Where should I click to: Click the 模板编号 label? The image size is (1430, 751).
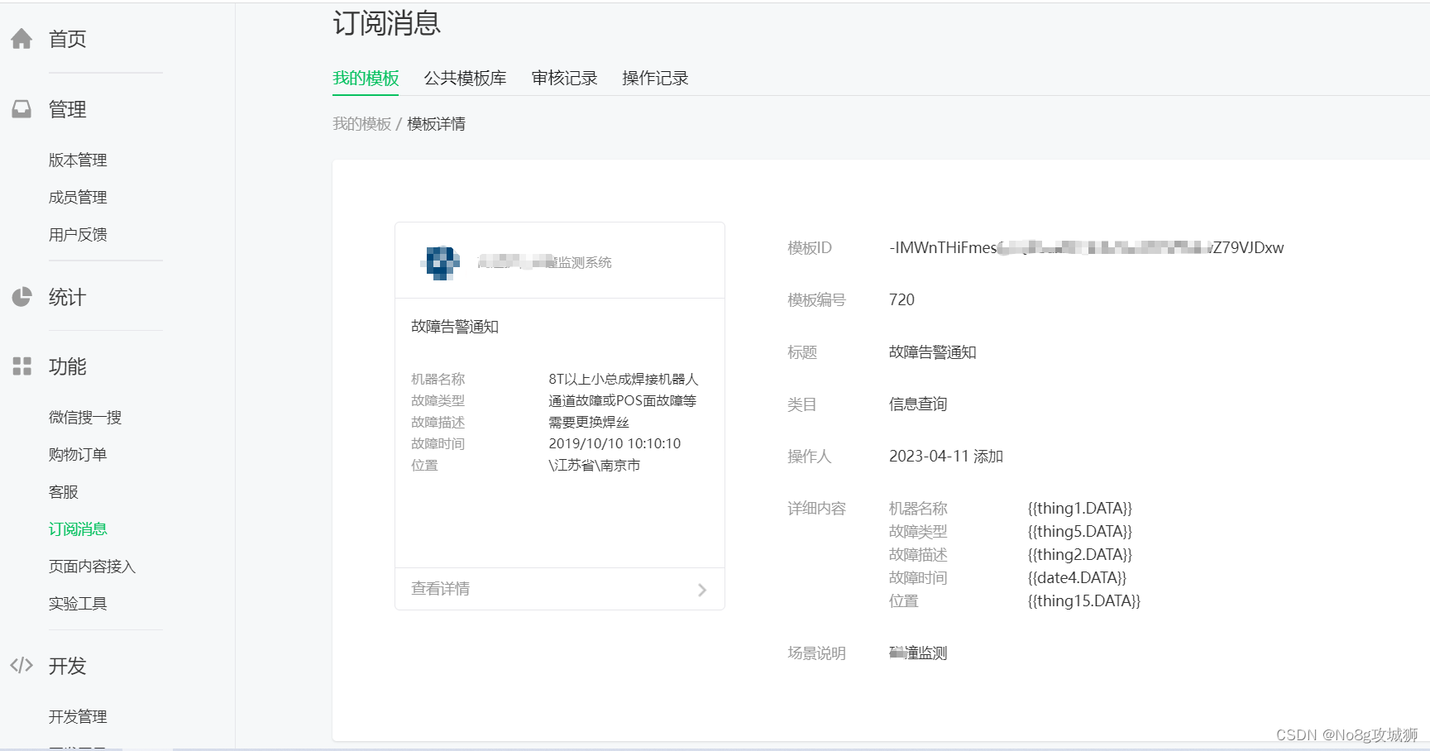[x=816, y=300]
